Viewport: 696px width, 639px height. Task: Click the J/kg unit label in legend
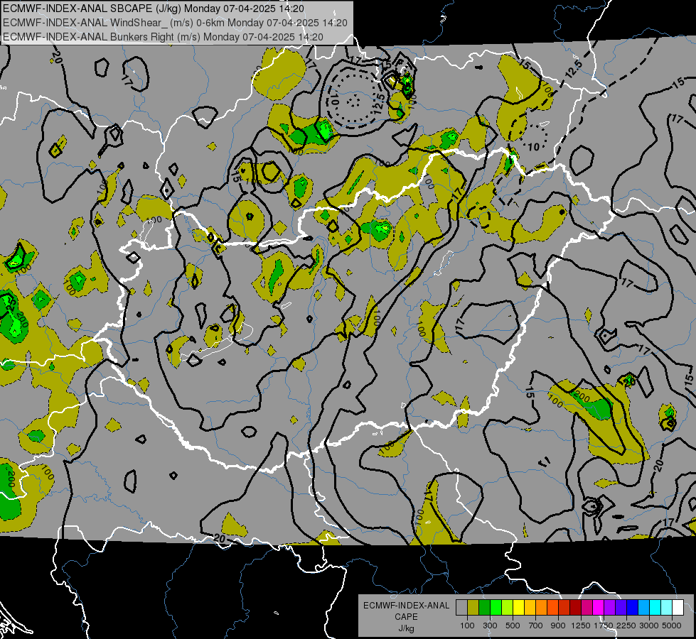point(406,628)
